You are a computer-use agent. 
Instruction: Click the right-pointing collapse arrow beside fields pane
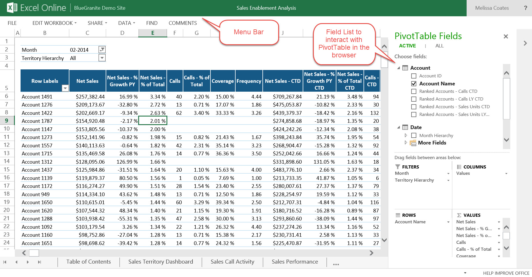[525, 43]
